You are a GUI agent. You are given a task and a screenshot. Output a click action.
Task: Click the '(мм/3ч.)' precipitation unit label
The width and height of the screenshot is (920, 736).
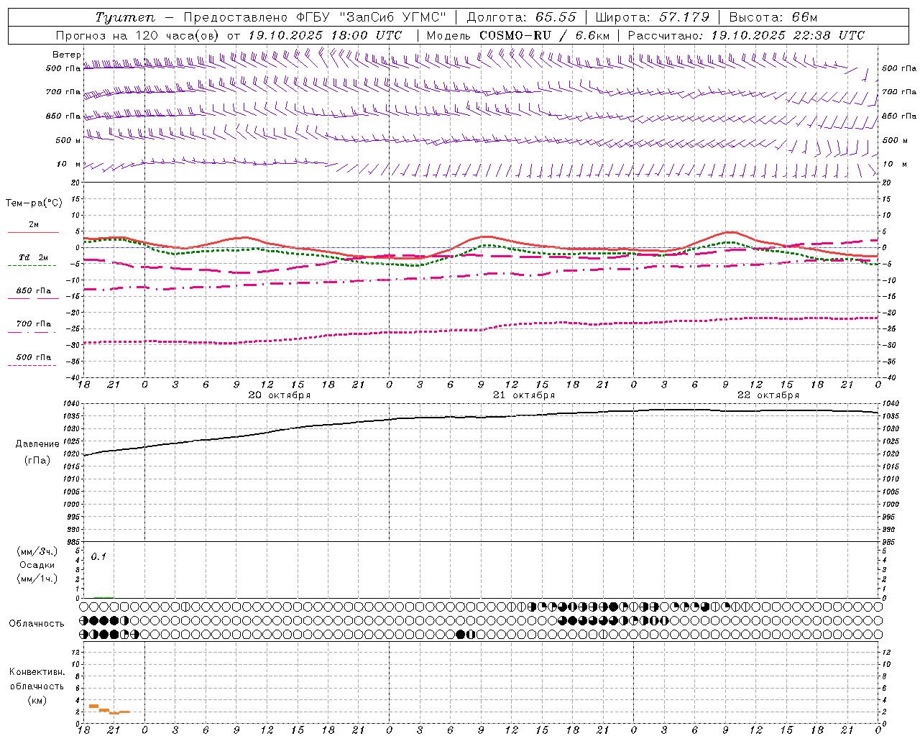[37, 551]
